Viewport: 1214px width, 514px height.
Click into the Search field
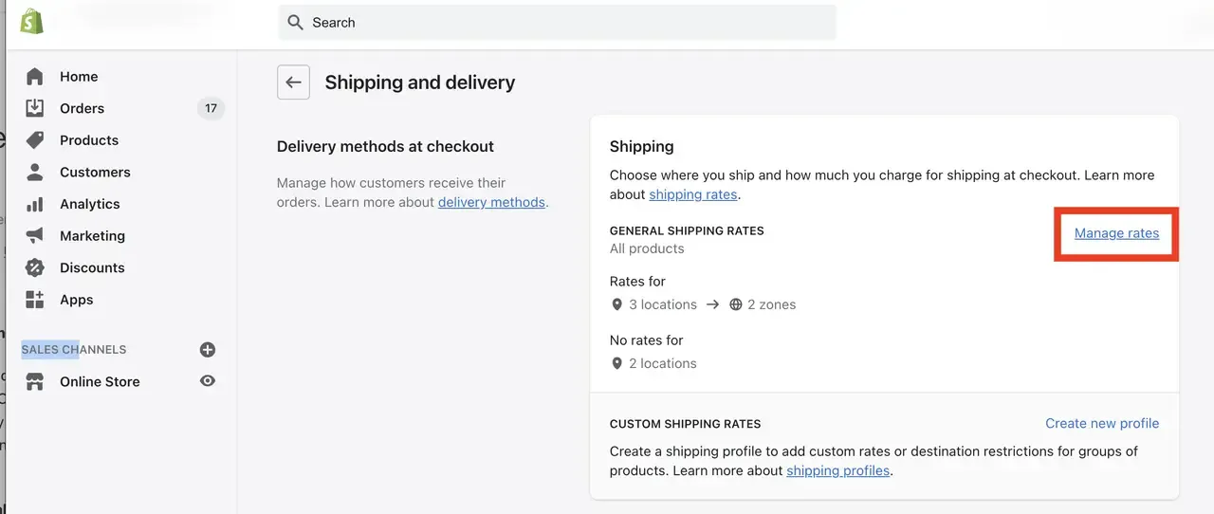[558, 23]
